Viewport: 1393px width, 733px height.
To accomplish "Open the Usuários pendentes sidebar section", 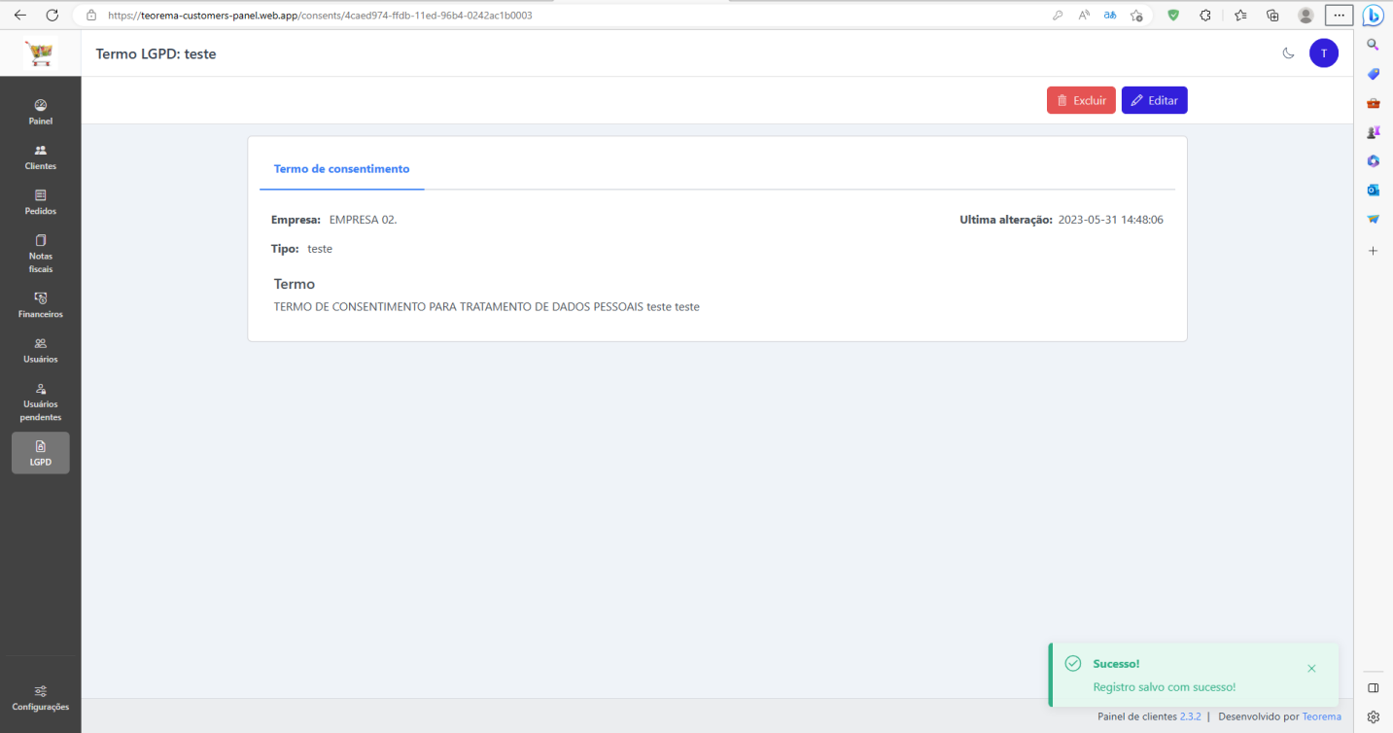I will pyautogui.click(x=40, y=402).
